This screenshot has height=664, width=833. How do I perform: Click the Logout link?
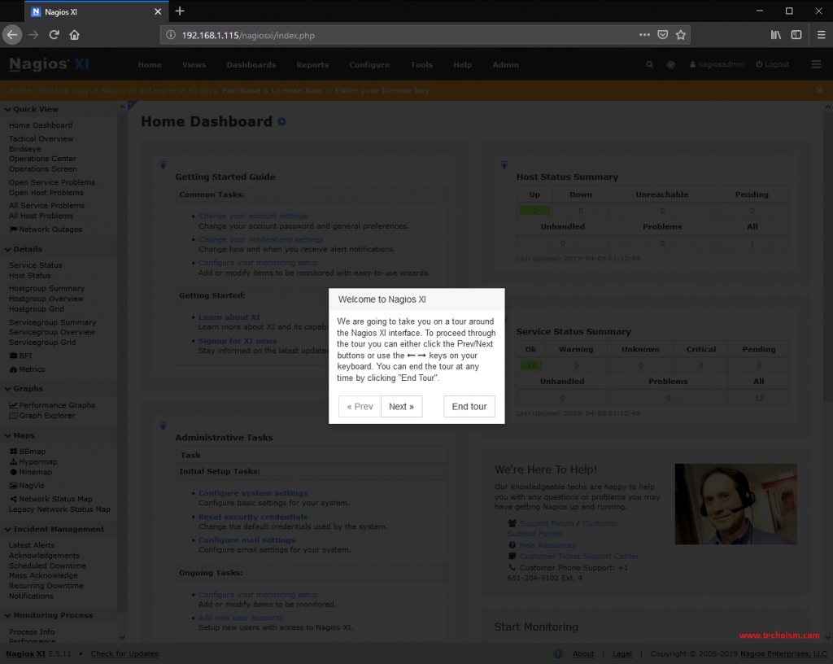point(773,64)
